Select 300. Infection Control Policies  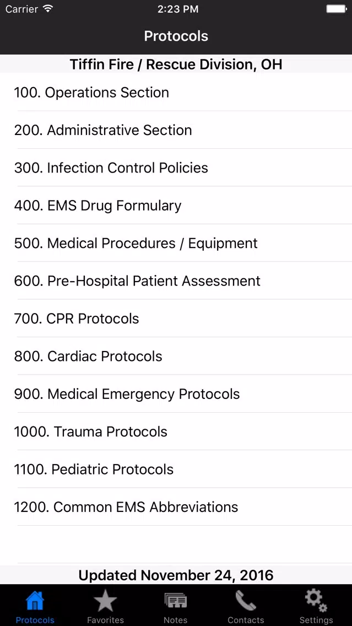click(x=176, y=168)
